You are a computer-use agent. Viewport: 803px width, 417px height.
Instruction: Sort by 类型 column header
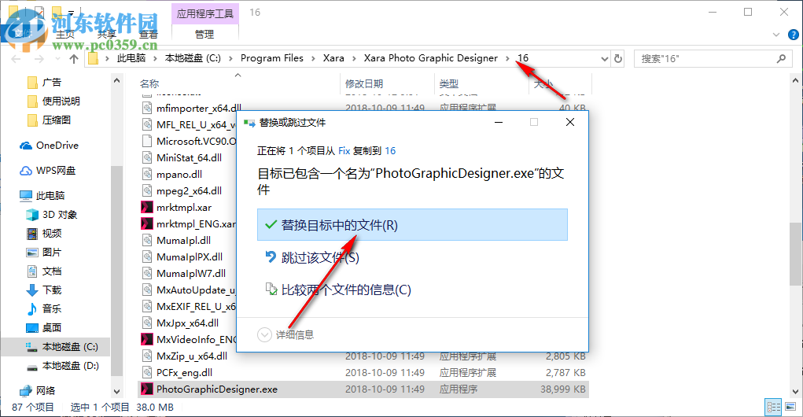point(448,83)
